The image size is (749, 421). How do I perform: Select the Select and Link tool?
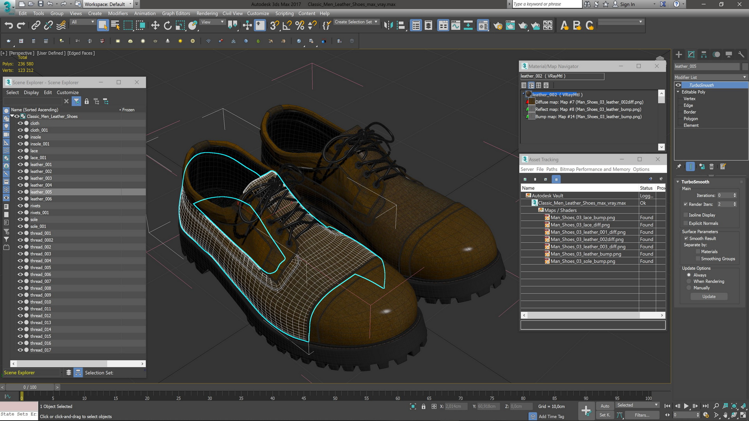pyautogui.click(x=35, y=26)
